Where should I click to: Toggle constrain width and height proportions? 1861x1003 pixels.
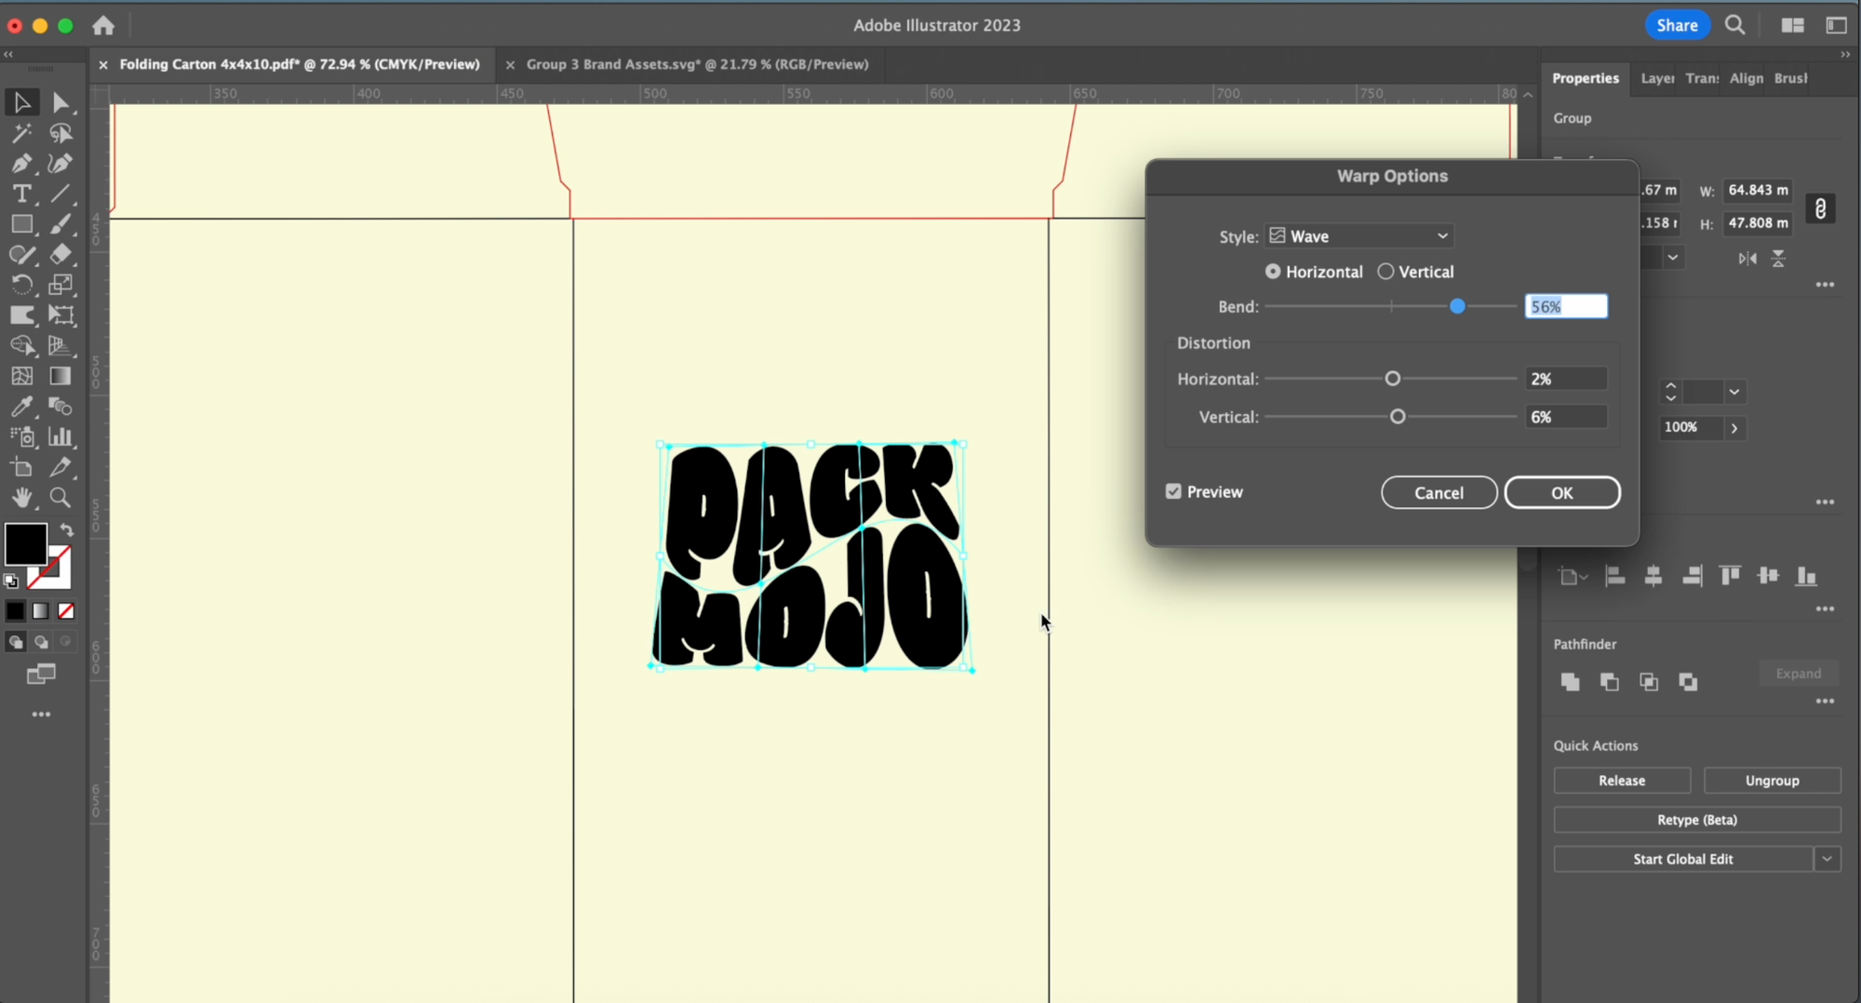pyautogui.click(x=1820, y=208)
